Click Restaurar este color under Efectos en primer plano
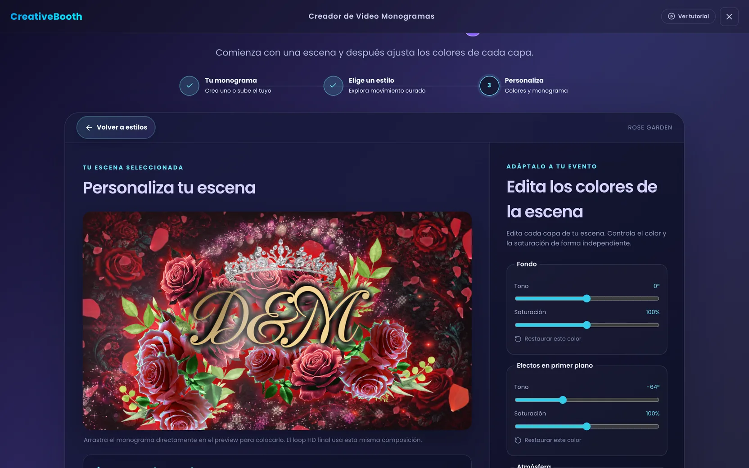The image size is (749, 468). (x=548, y=440)
